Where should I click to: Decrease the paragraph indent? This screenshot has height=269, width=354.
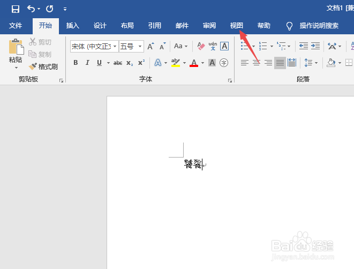pos(304,46)
